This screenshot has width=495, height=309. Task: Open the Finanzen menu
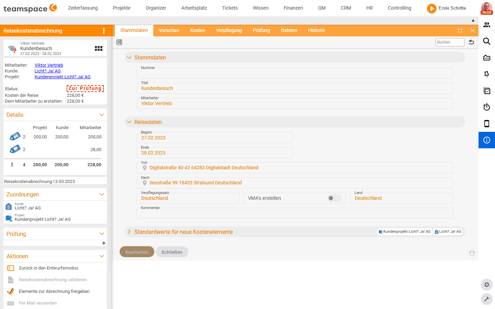pos(293,8)
